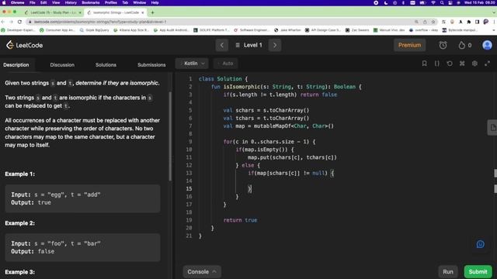Viewport: 497px width, 279px height.
Task: Click the Example 1 code block
Action: click(x=82, y=198)
